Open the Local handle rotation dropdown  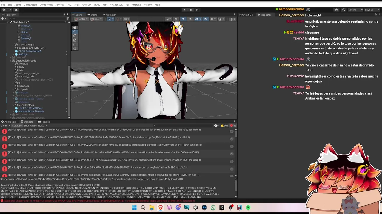click(95, 19)
